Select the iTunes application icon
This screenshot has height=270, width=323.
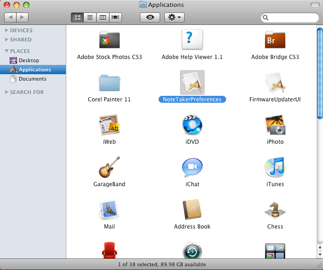[275, 167]
